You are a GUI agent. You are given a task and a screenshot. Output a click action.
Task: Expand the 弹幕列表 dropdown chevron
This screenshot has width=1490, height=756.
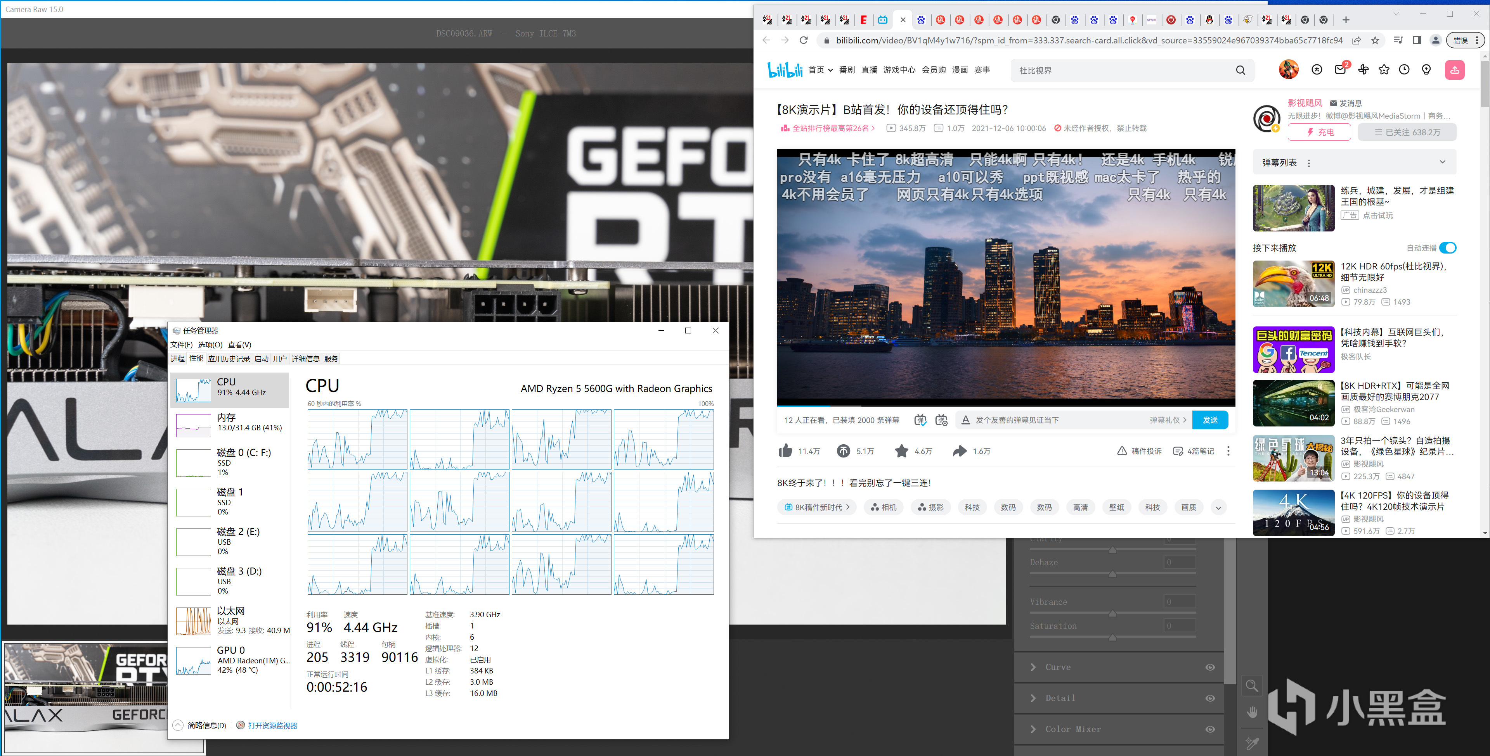click(1442, 162)
